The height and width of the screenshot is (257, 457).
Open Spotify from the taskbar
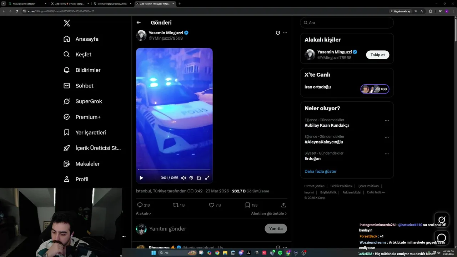(280, 253)
